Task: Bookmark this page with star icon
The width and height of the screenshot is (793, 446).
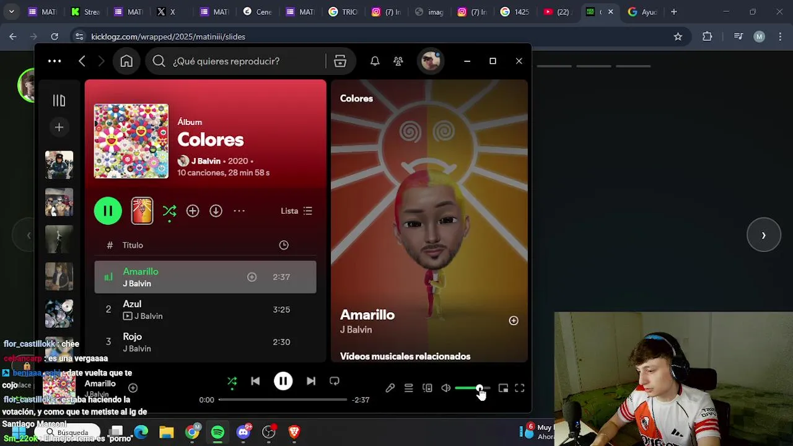Action: [678, 37]
